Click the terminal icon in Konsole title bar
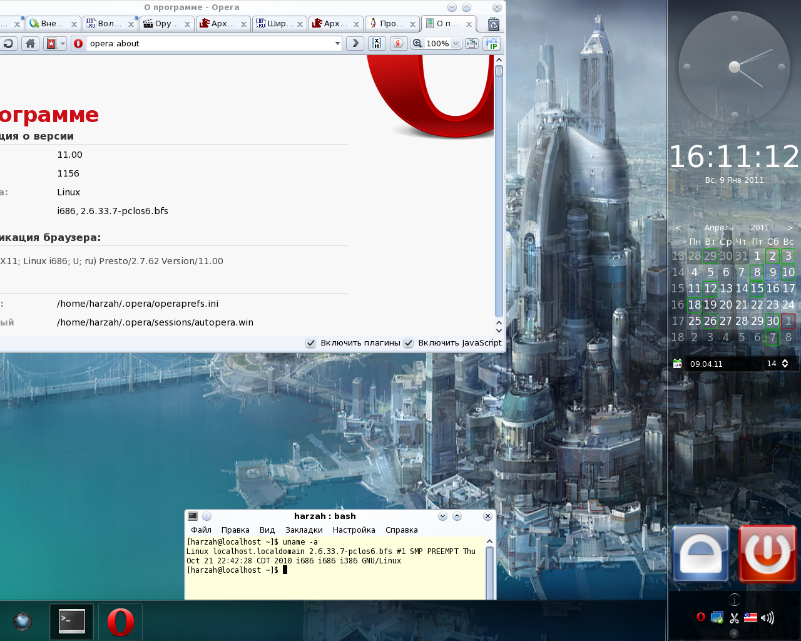Screen dimensions: 801x641 coord(193,516)
